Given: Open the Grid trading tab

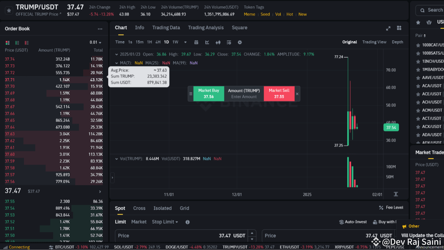Looking at the screenshot, I should click(185, 208).
